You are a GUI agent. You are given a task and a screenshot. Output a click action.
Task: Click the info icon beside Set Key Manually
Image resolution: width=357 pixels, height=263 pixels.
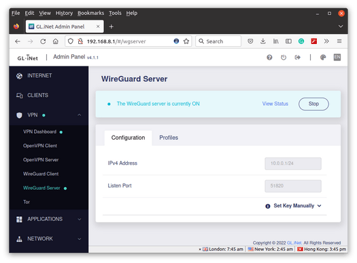268,206
